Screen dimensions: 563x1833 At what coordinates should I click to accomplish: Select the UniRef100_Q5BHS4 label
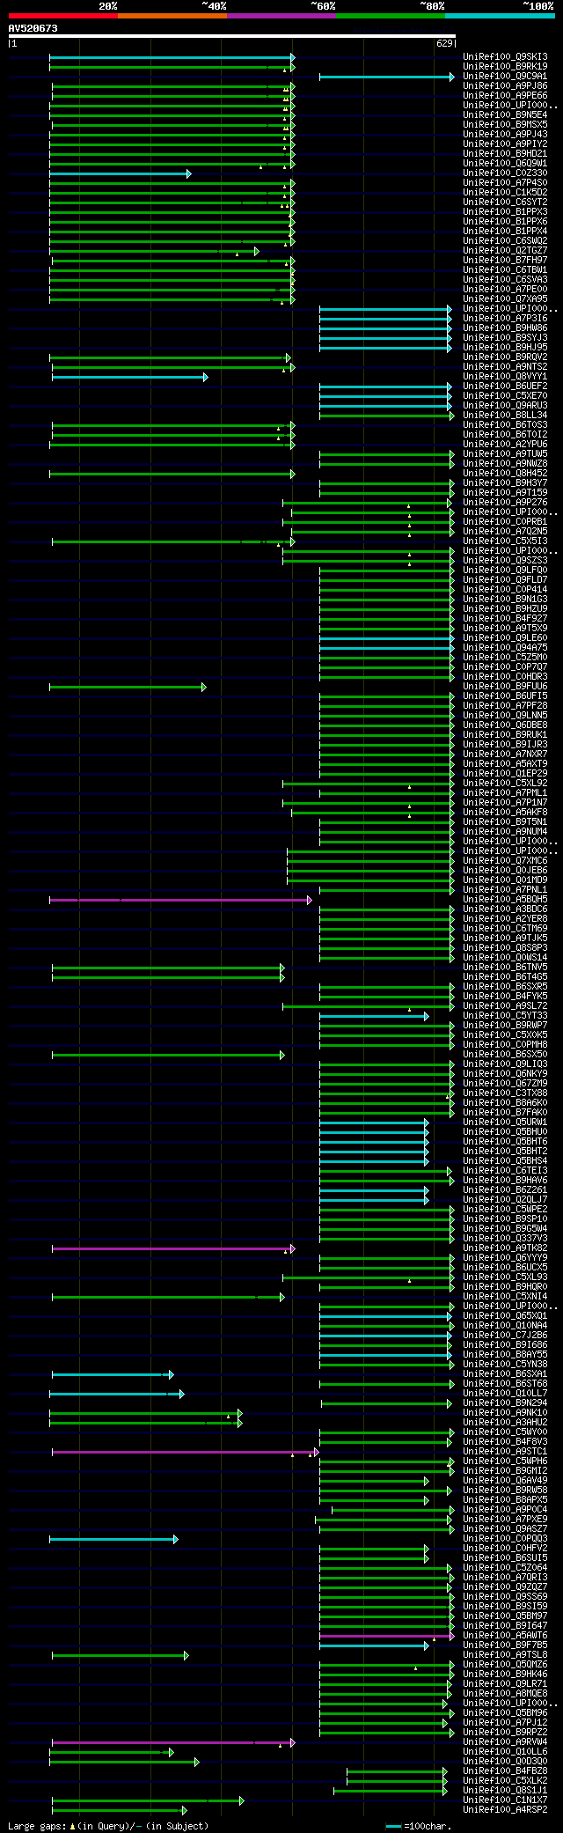(x=505, y=1161)
